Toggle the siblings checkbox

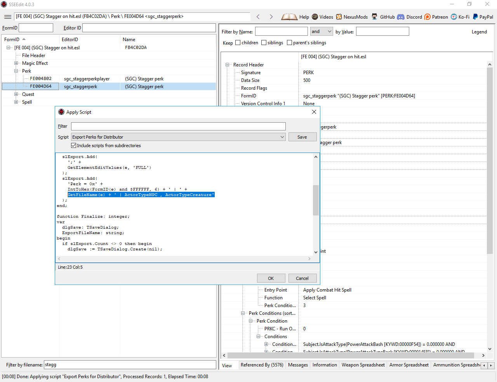click(x=264, y=43)
